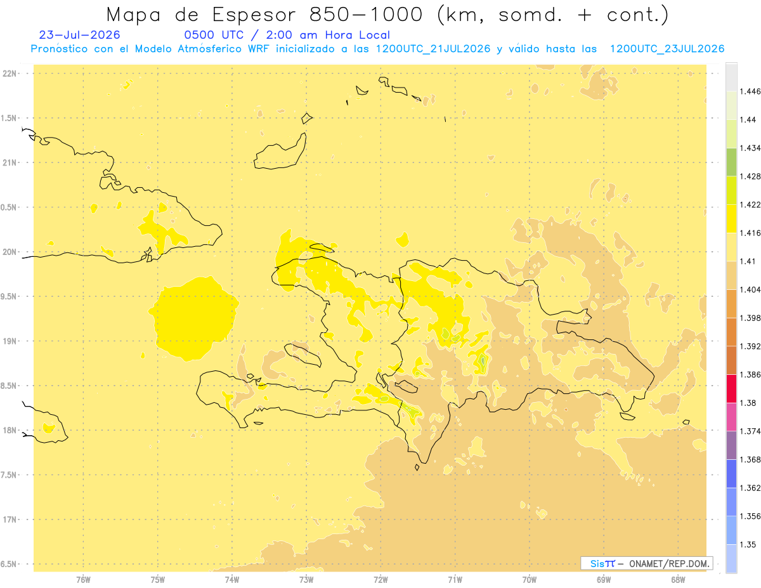The width and height of the screenshot is (761, 588).
Task: Click the legend value '1.38'
Action: click(x=748, y=403)
